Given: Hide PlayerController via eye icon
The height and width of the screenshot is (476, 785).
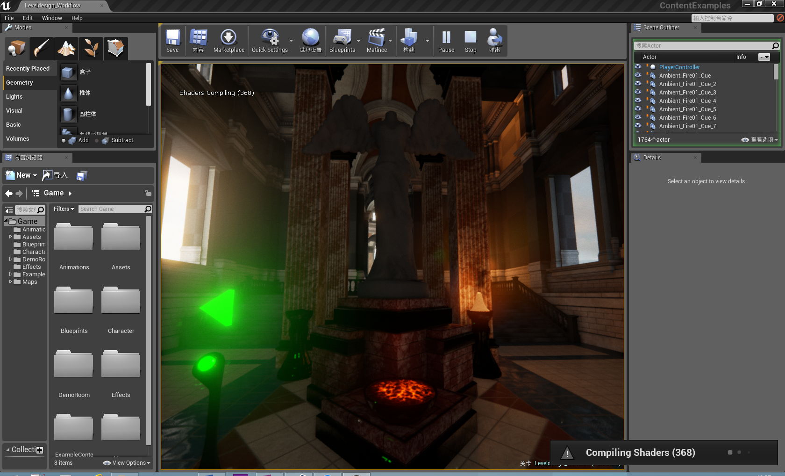Looking at the screenshot, I should 638,67.
